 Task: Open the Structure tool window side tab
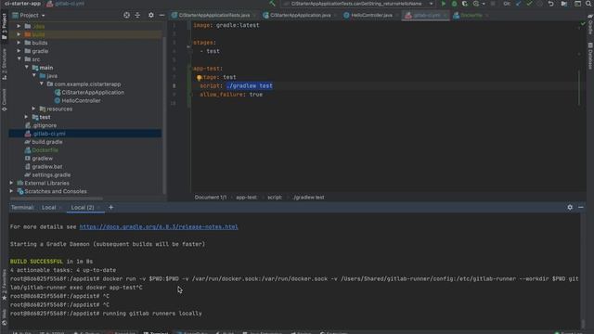[4, 64]
